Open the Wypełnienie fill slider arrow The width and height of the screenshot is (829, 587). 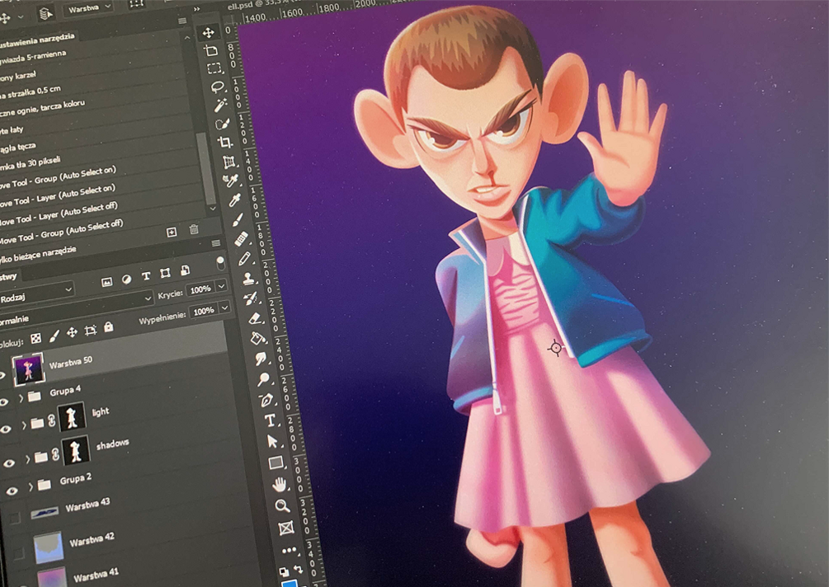(x=224, y=307)
